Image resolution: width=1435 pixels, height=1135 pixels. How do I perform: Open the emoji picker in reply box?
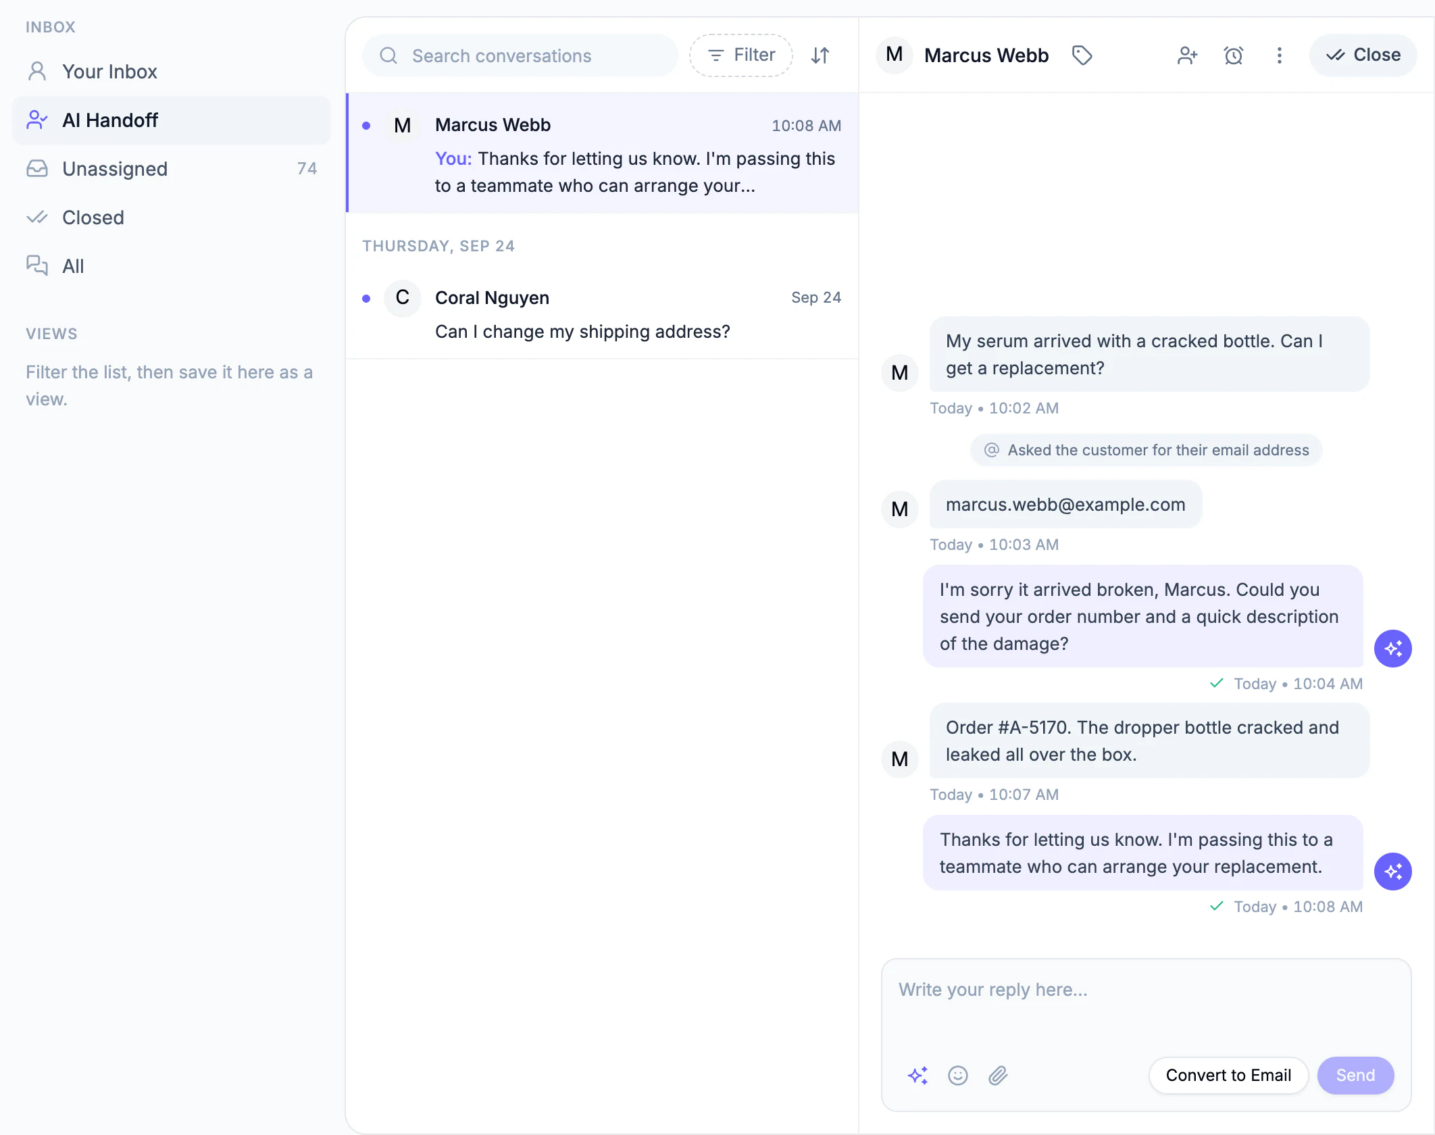(x=958, y=1076)
